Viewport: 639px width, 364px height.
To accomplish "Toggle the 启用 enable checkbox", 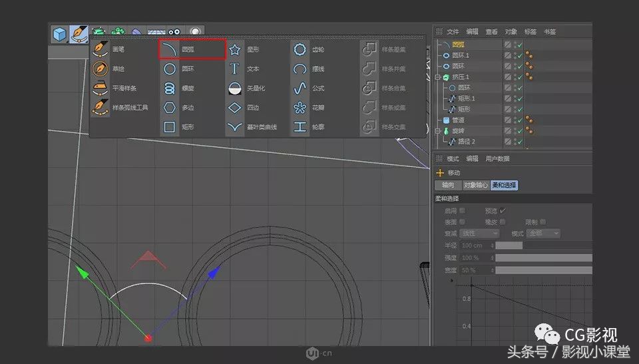I will pos(462,211).
